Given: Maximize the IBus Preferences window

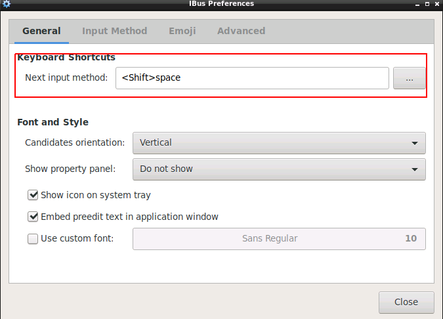Looking at the screenshot, I should (x=427, y=4).
